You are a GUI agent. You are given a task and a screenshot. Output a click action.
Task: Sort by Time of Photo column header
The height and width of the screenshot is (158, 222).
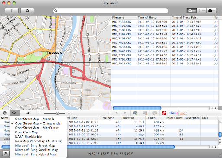point(154,18)
